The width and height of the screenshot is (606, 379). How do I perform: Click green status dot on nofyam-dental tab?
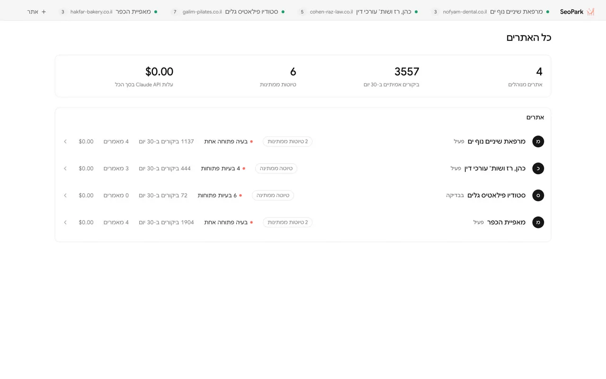click(548, 12)
